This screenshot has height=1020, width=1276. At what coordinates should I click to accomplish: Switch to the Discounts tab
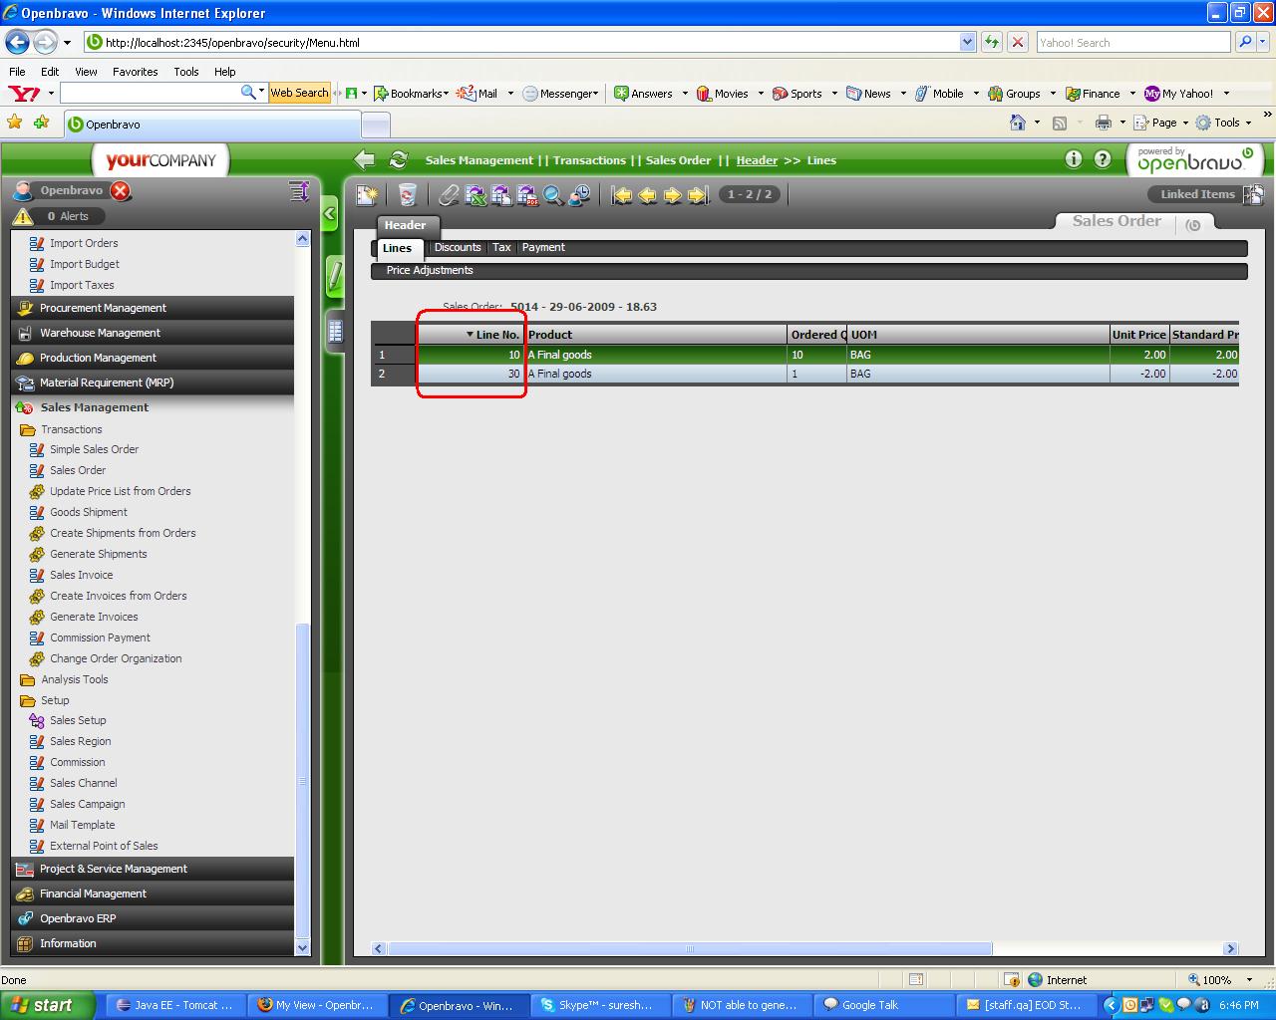tap(458, 247)
